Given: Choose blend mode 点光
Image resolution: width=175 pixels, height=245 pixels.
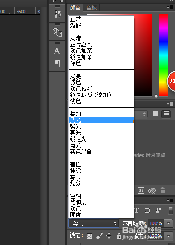Looking at the screenshot, I should point(101,145).
